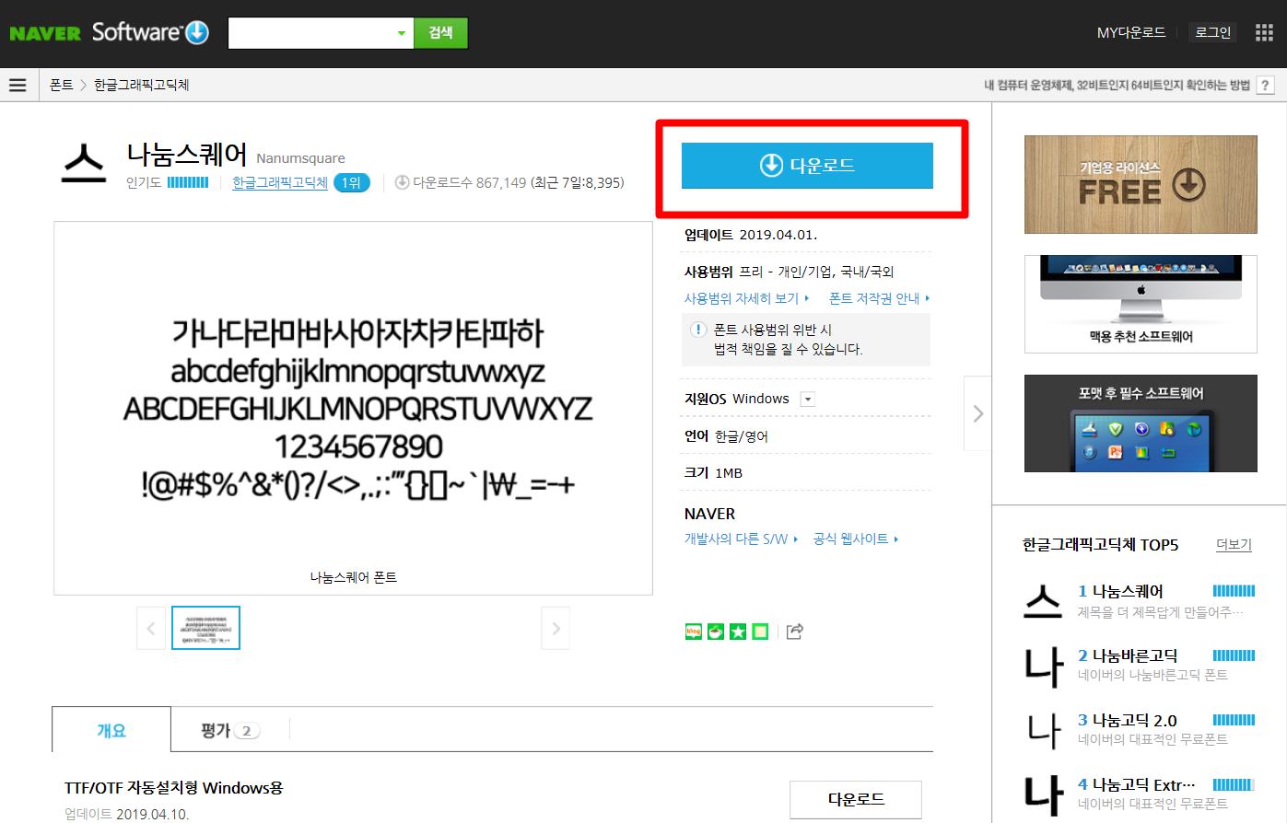Open the 포맷 후 필수 소프트웨어 banner
The width and height of the screenshot is (1287, 823).
(x=1141, y=423)
